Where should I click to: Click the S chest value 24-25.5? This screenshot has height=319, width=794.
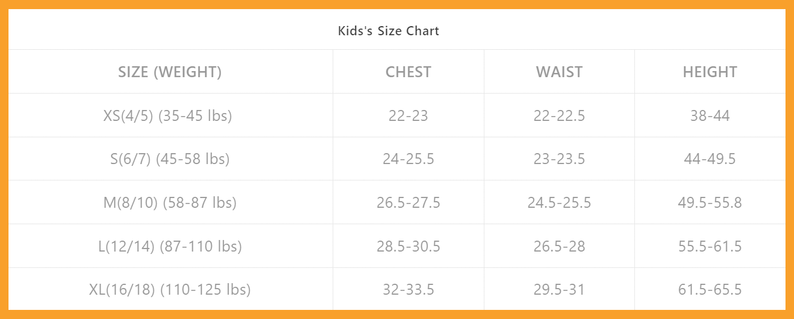point(409,159)
